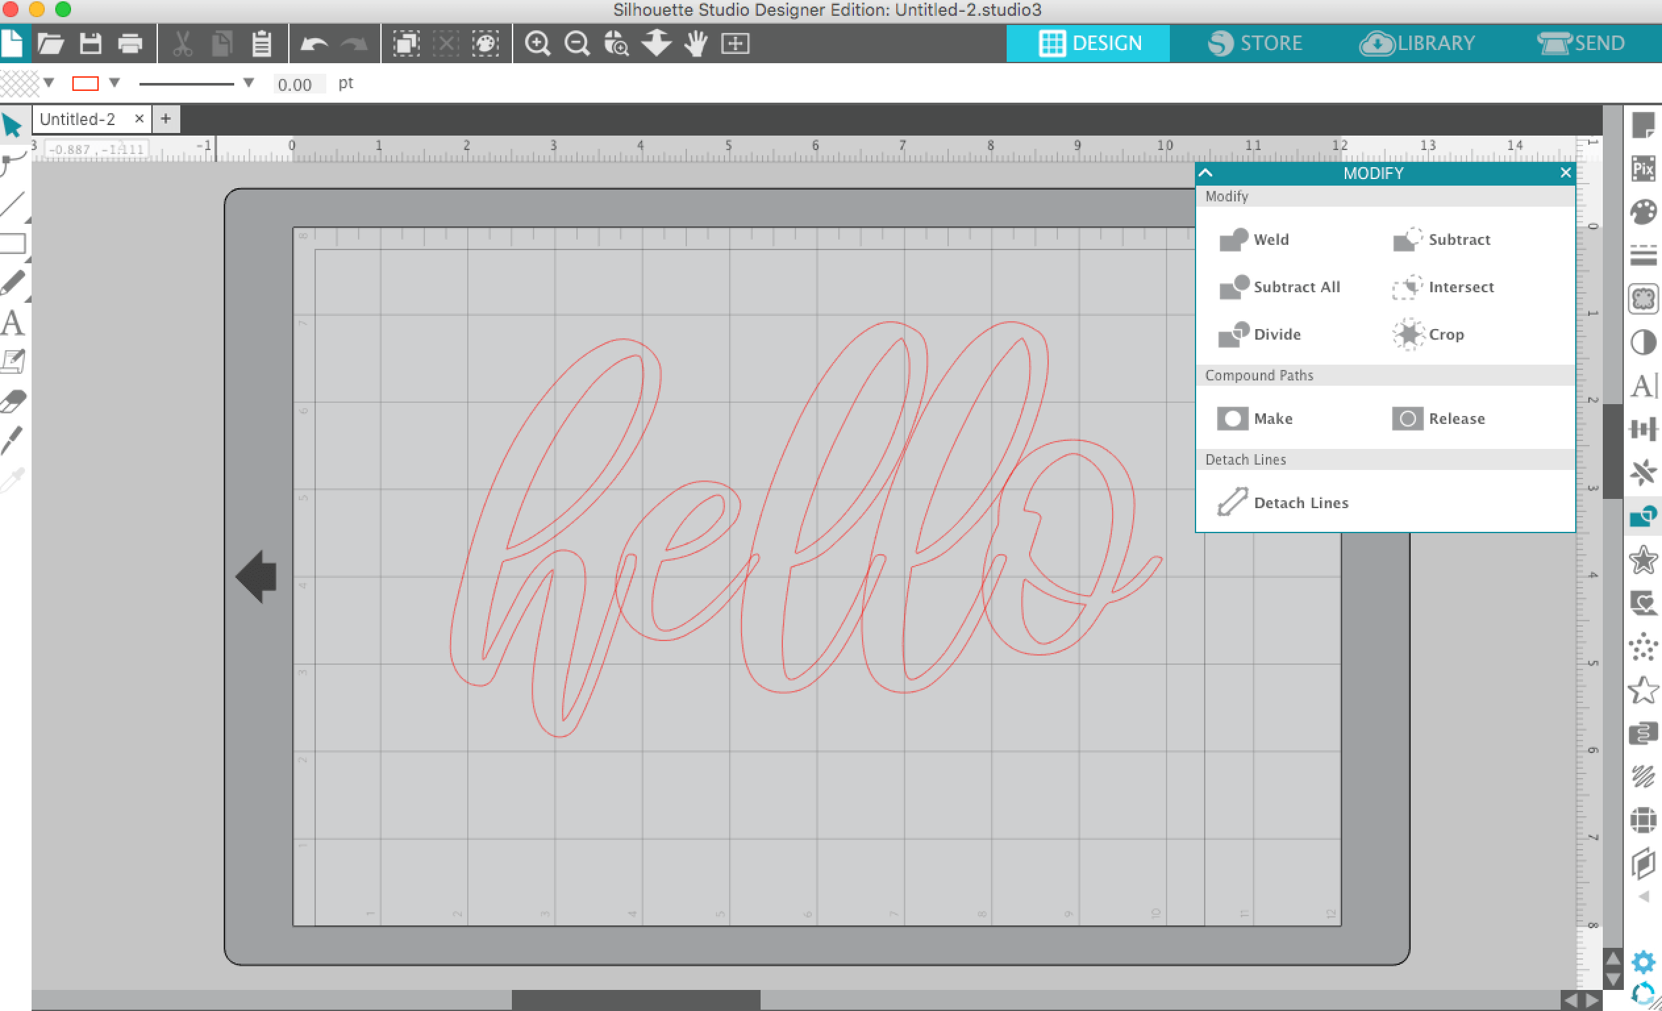
Task: Open the Fill color palette panel icon
Action: coord(1643,212)
